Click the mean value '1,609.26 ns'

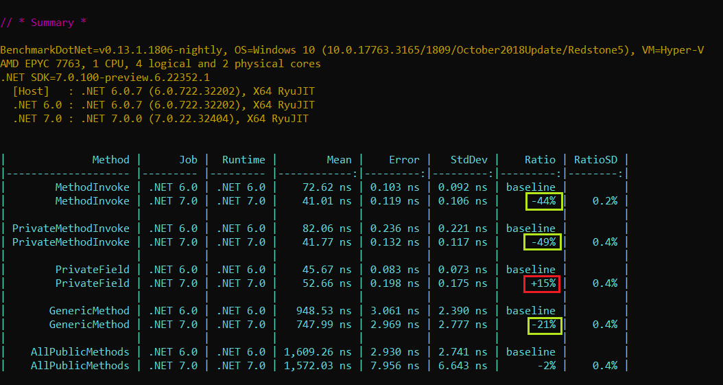318,352
